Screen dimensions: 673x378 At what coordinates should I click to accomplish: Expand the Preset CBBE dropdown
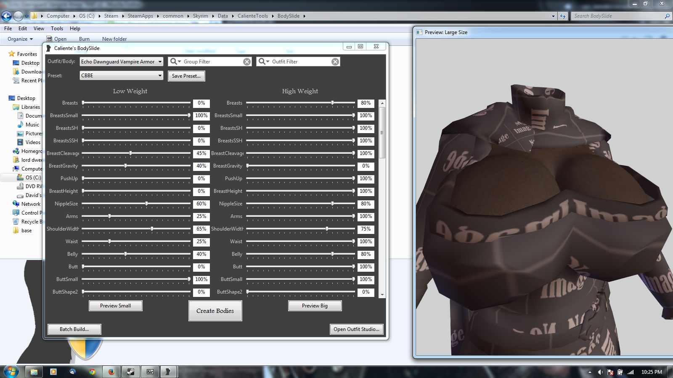[160, 76]
